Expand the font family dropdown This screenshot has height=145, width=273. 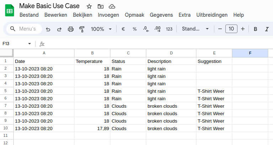tap(195, 29)
